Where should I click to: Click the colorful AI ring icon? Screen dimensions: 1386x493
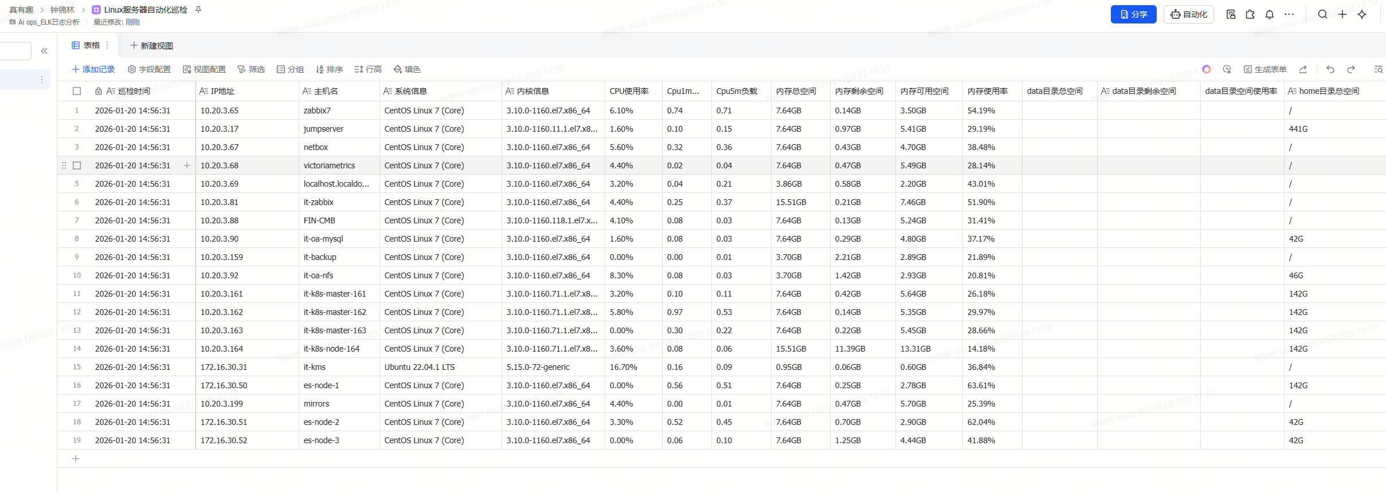(x=1206, y=69)
